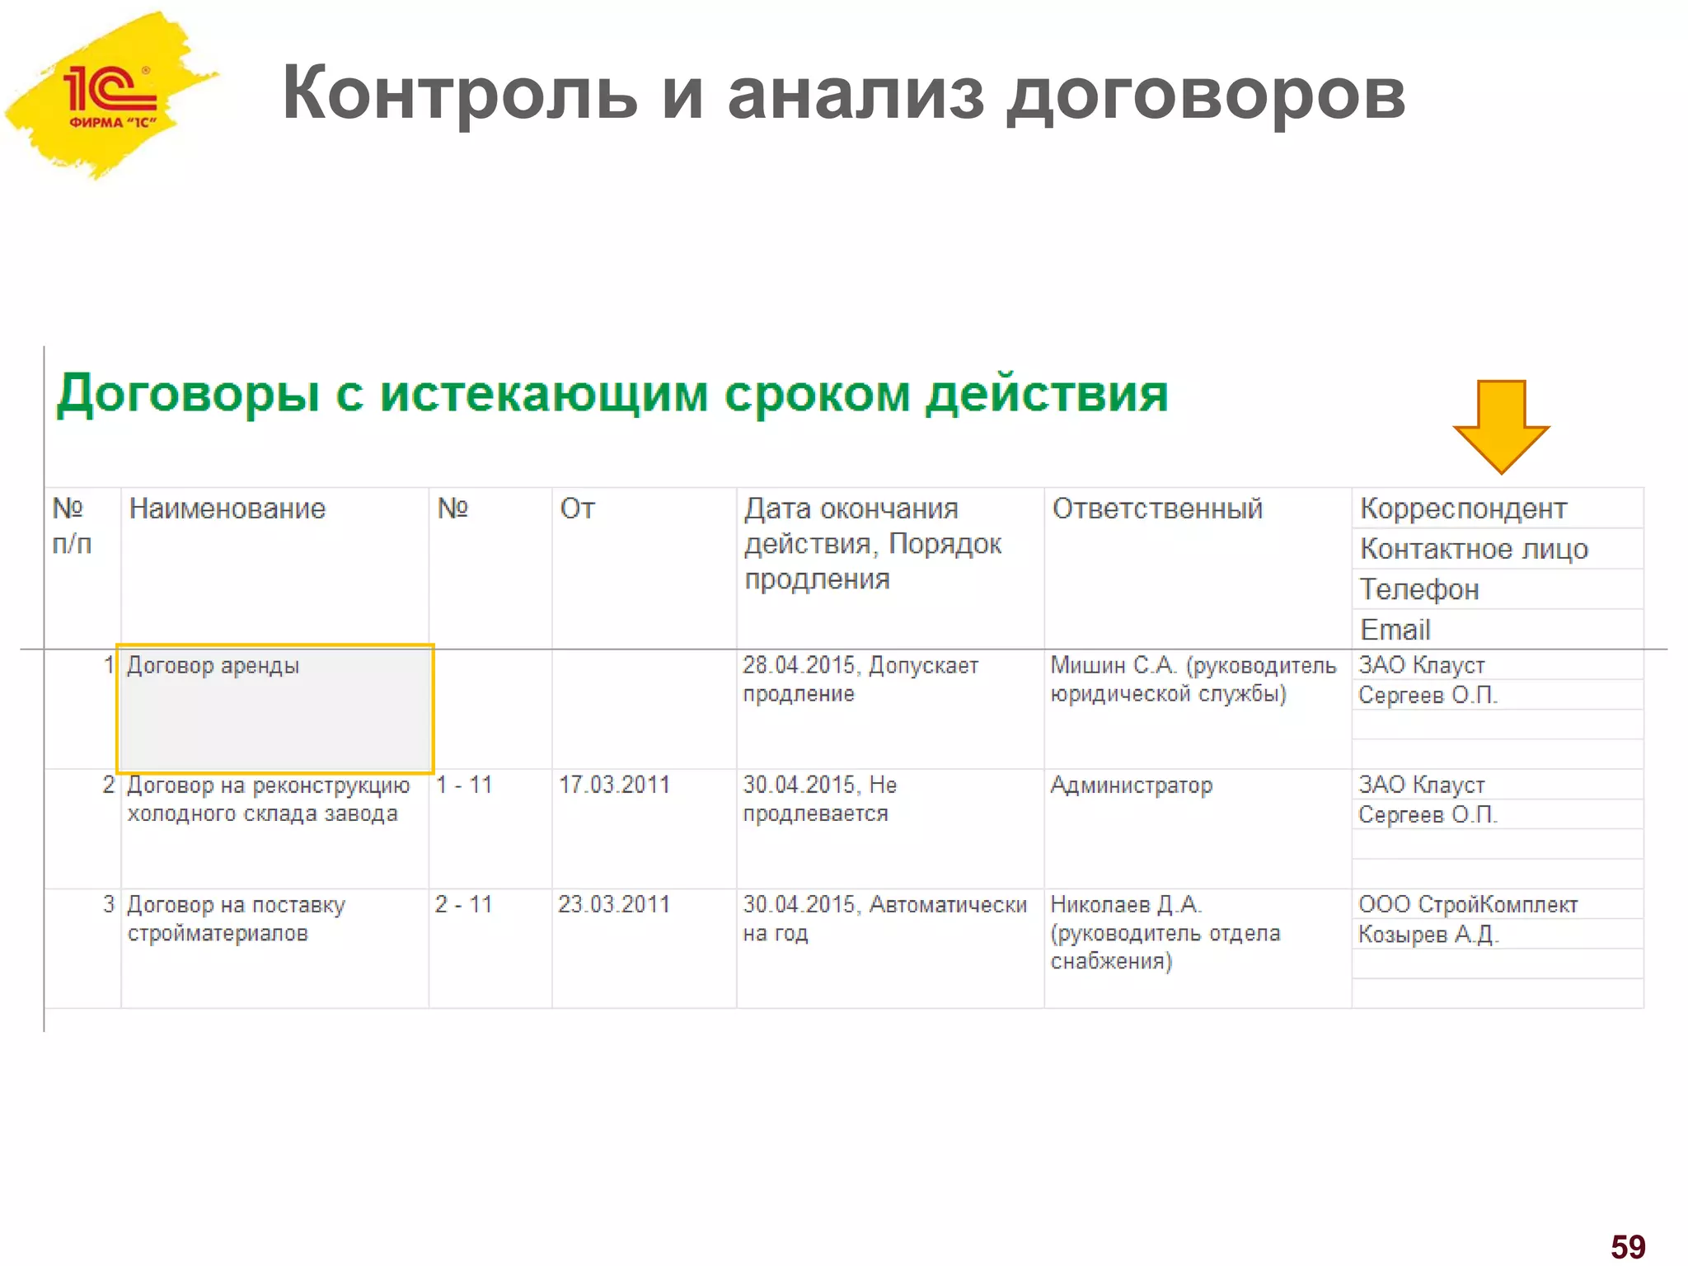The image size is (1688, 1266).
Task: Click the 1C firm logo
Action: click(x=111, y=97)
